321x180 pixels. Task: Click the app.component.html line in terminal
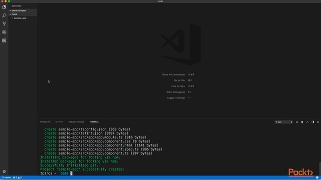click(101, 145)
